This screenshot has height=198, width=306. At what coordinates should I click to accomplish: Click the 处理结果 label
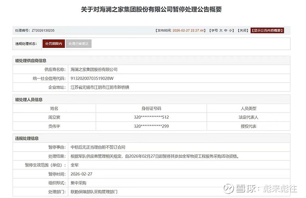click(57, 156)
